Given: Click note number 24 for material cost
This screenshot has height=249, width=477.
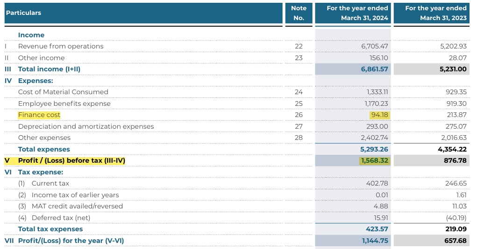Looking at the screenshot, I should (x=299, y=92).
